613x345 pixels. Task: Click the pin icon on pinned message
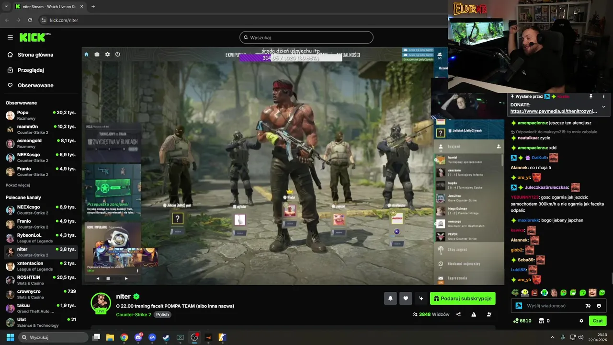[591, 96]
